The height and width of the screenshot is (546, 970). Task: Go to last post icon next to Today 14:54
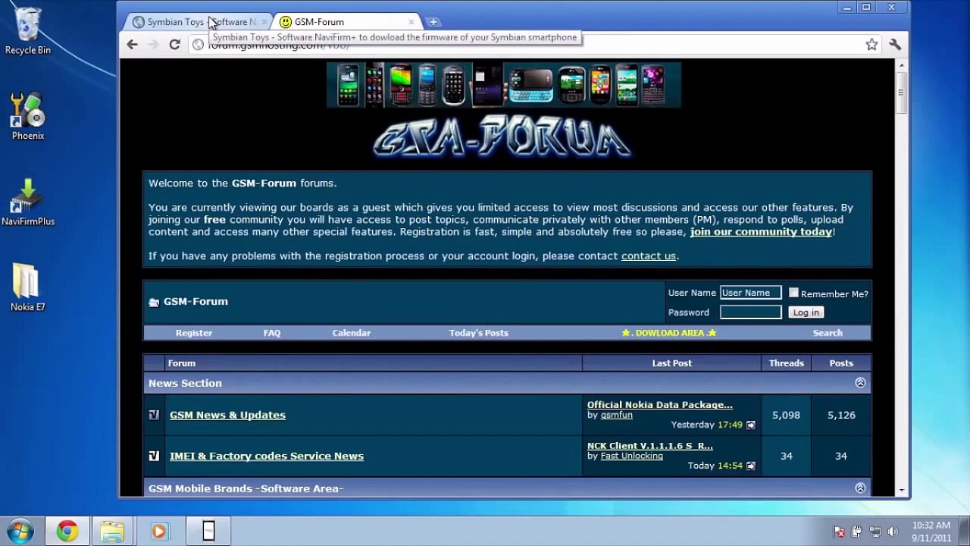751,466
